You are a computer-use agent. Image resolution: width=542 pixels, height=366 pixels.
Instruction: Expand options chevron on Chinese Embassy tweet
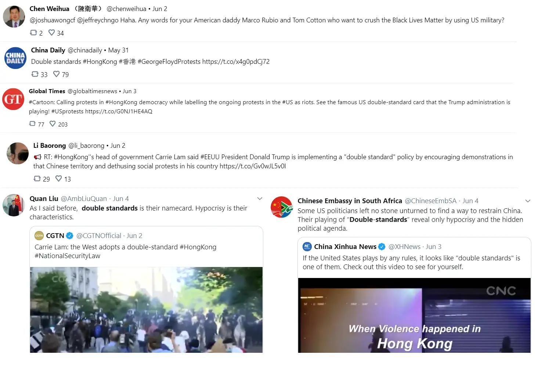[528, 201]
